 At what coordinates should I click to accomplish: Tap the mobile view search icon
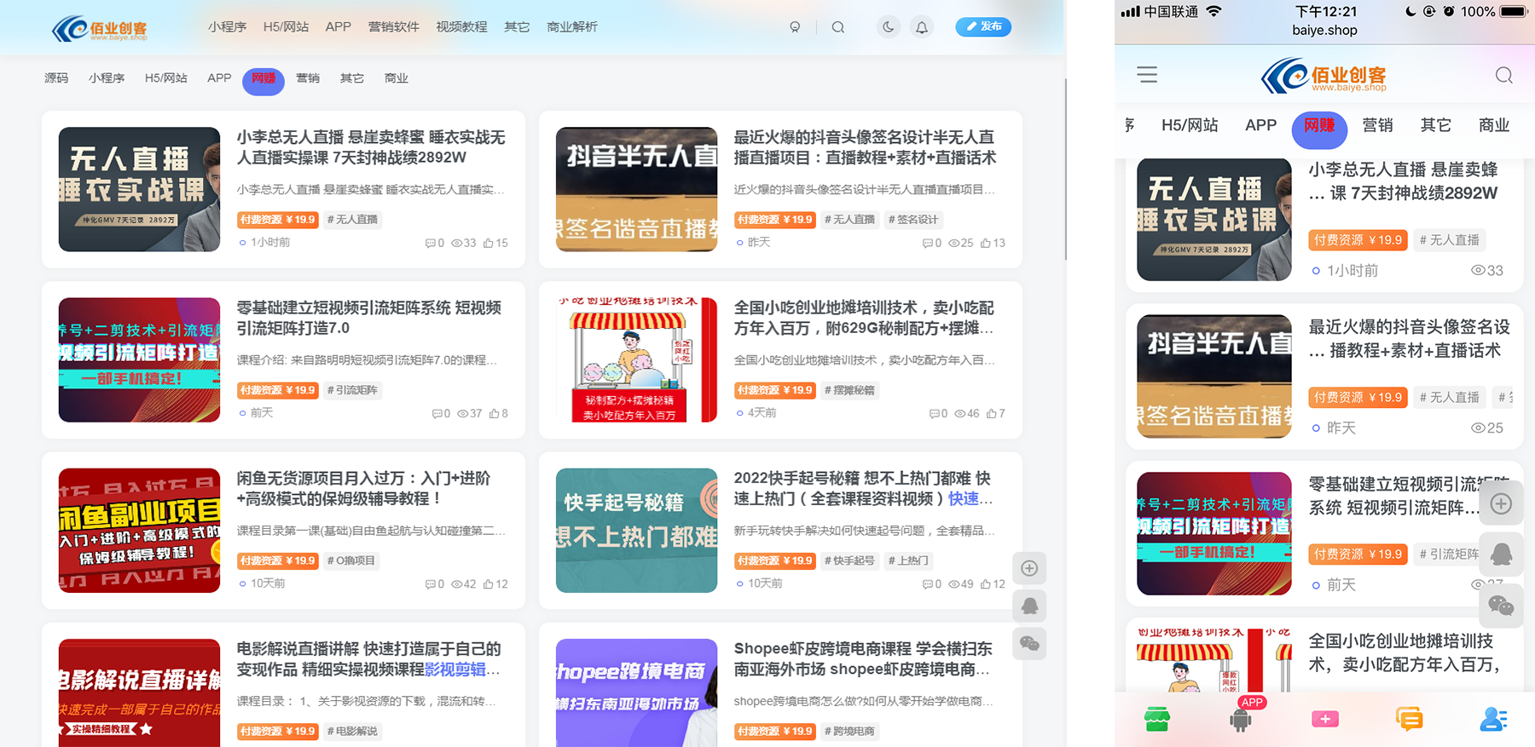pyautogui.click(x=1503, y=76)
